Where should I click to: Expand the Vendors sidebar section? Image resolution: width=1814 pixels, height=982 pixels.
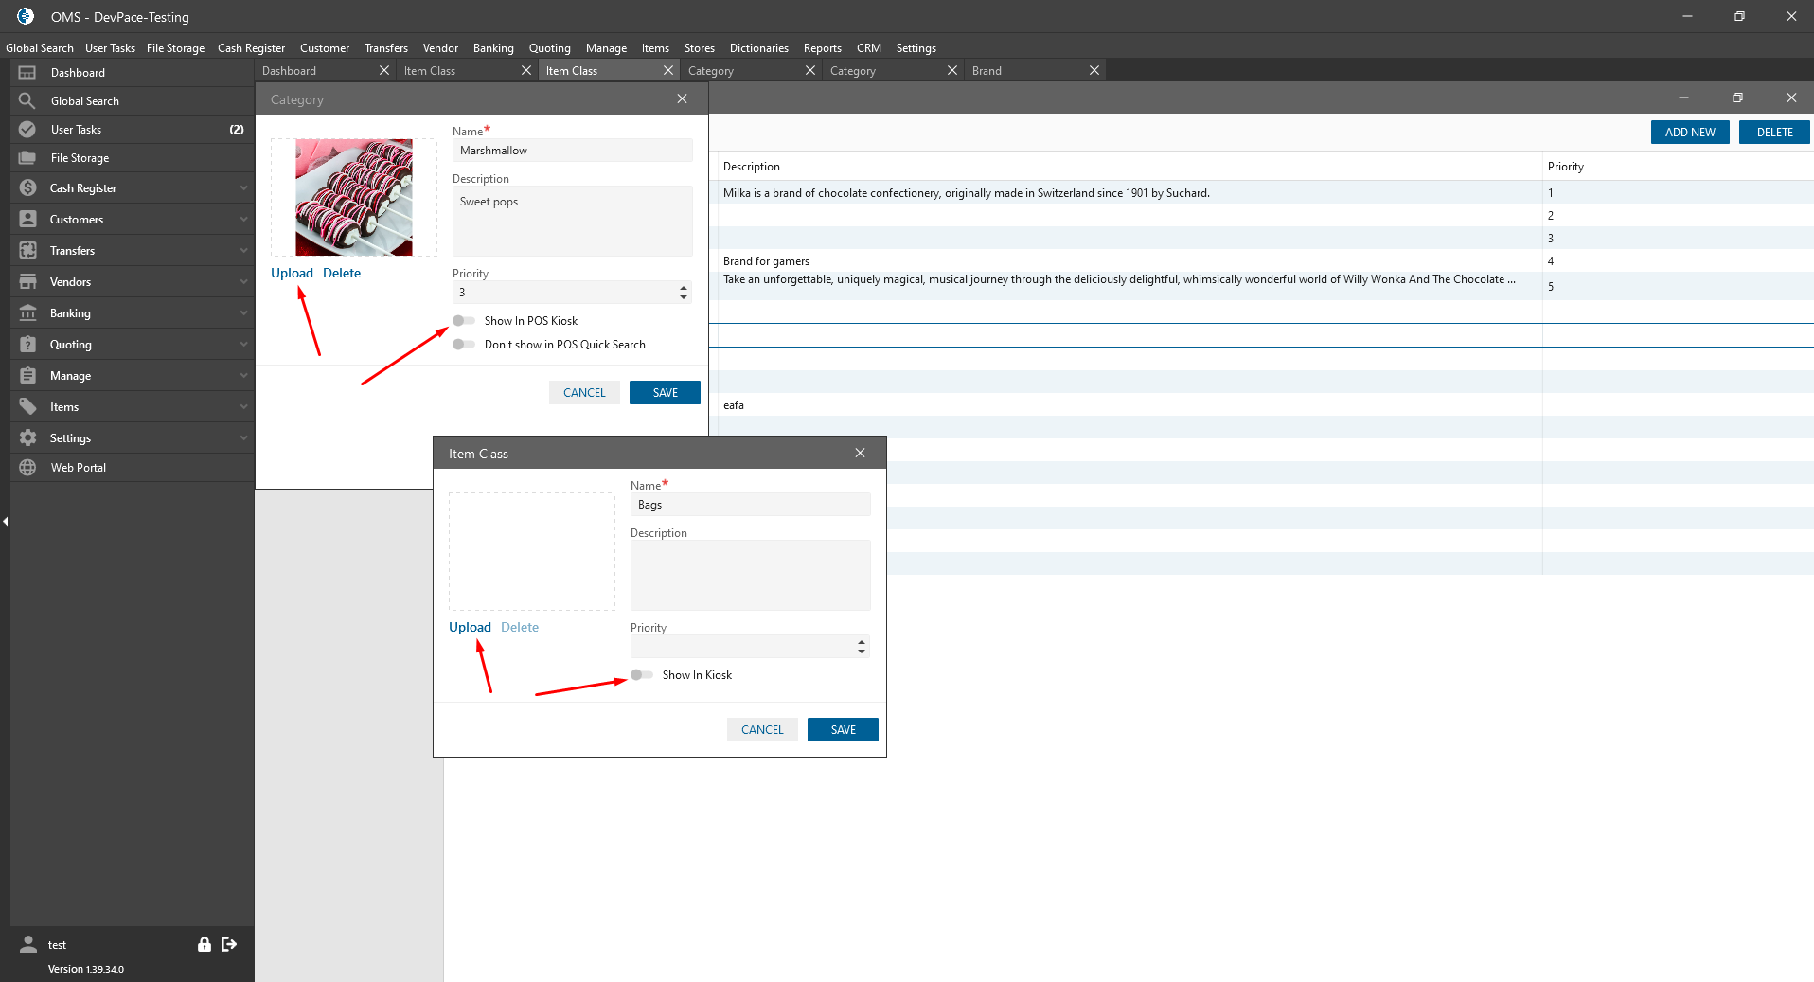(x=243, y=282)
